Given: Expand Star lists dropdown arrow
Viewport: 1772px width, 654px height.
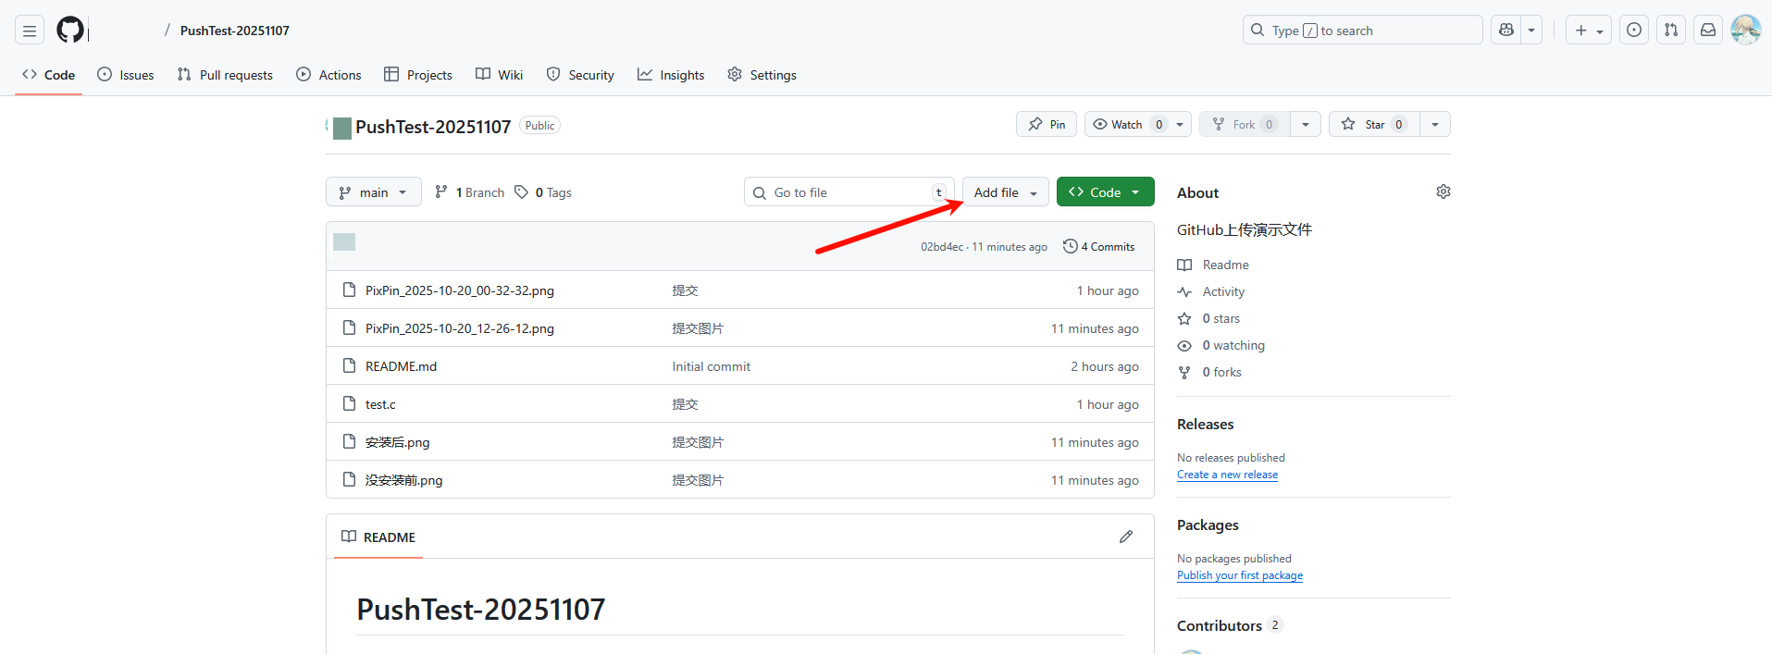Looking at the screenshot, I should click(x=1435, y=124).
